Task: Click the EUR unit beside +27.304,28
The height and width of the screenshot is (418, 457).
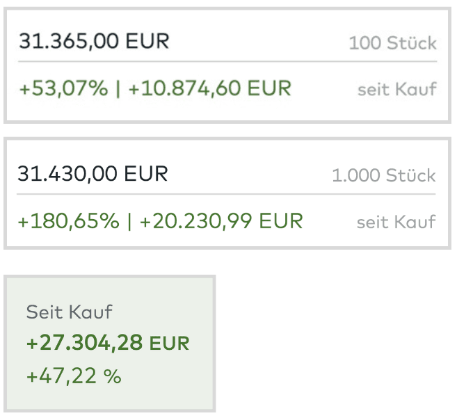Action: 169,344
